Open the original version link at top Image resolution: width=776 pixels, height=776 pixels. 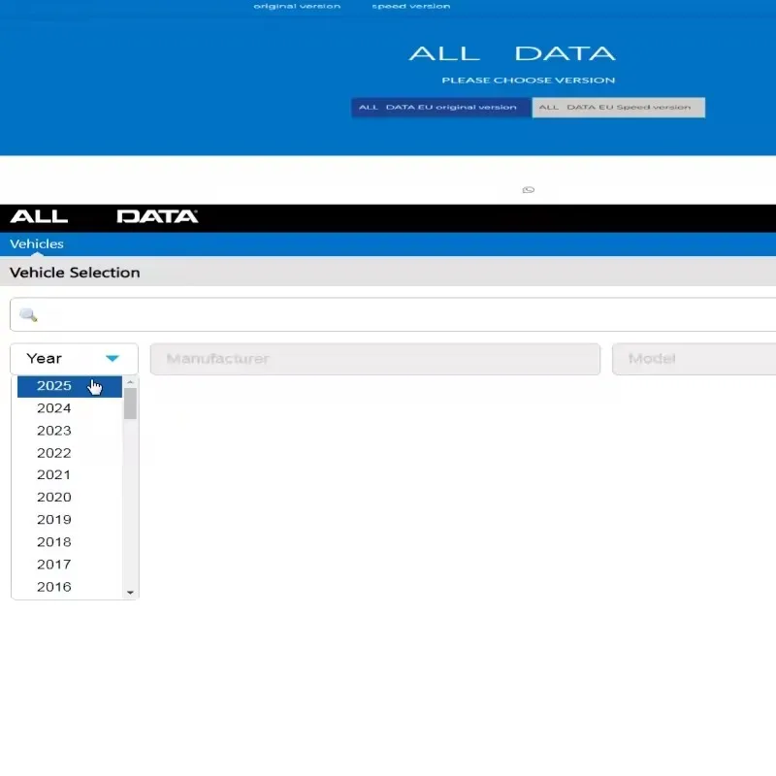coord(297,7)
